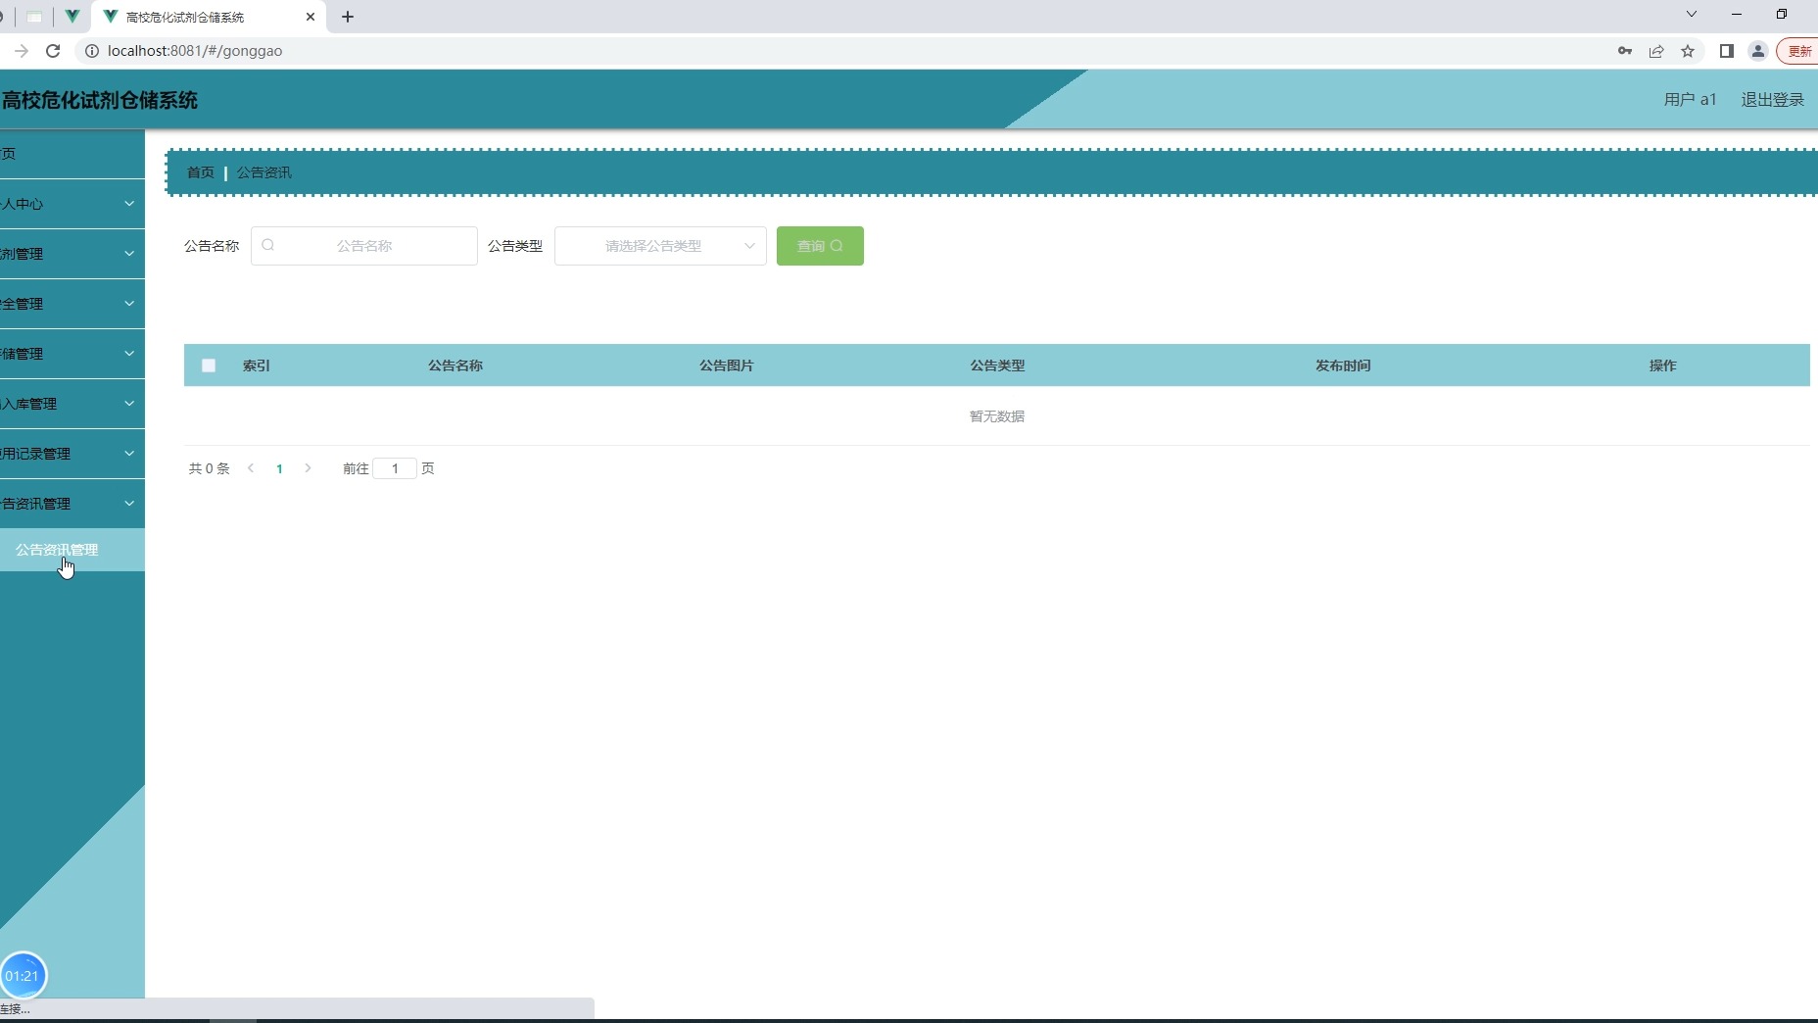Expand the 安全管理 sidebar menu
The height and width of the screenshot is (1023, 1818).
[x=72, y=304]
